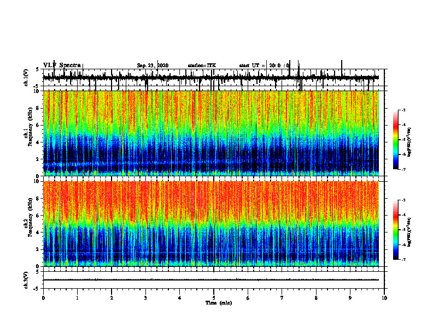Pick the ch.2 spectrogram color scale bar
The width and height of the screenshot is (433, 334).
tap(395, 230)
